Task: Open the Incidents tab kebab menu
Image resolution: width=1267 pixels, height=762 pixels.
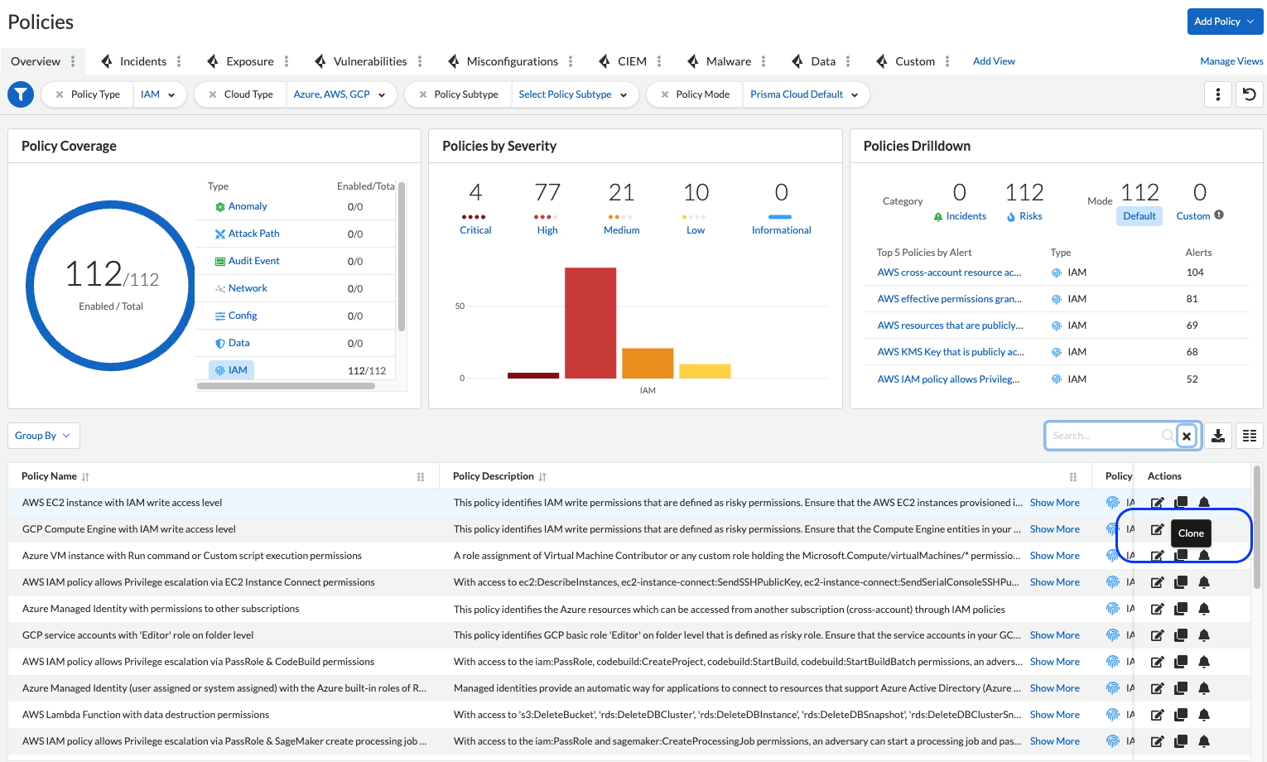Action: [179, 61]
